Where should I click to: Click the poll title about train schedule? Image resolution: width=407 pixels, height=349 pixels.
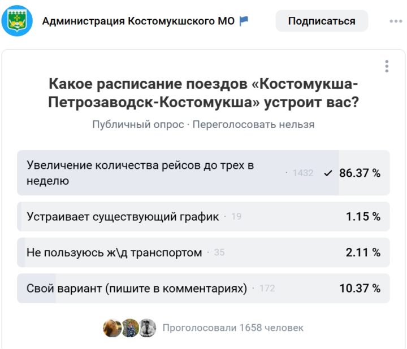(x=203, y=94)
